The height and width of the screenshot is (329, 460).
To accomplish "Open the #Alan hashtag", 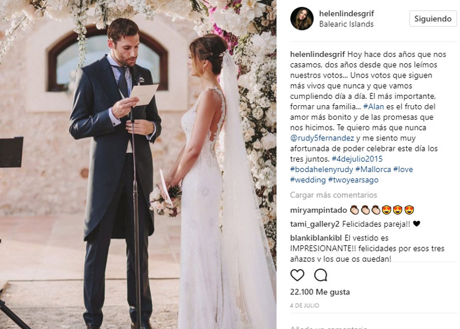I will (373, 106).
